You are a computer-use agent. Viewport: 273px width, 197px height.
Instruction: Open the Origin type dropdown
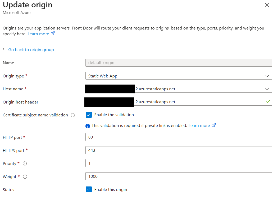179,76
